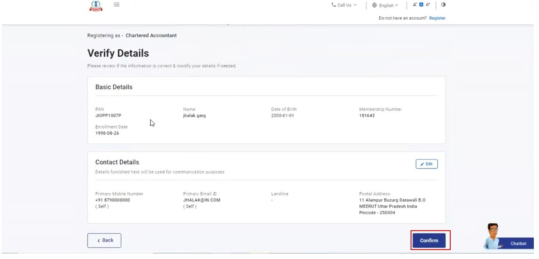
Task: Click the name value jhalak garg
Action: [194, 116]
